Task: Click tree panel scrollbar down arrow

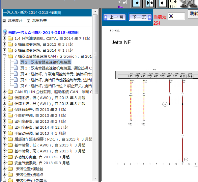Action: 95,178
